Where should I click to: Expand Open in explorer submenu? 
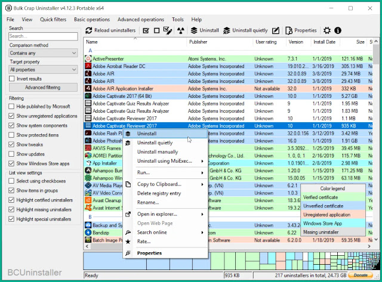(x=202, y=215)
